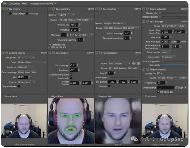Open Driver DirectShow dropdown
Screen dimensions: 190x148
point(32,63)
